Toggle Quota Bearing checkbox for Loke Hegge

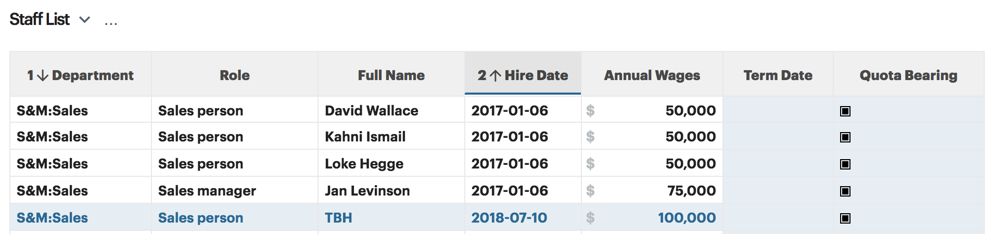[x=845, y=164]
